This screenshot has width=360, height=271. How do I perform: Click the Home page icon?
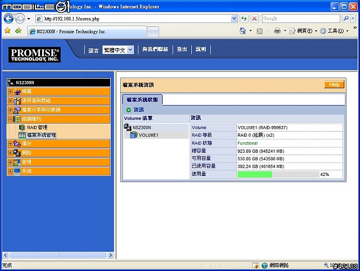click(243, 31)
